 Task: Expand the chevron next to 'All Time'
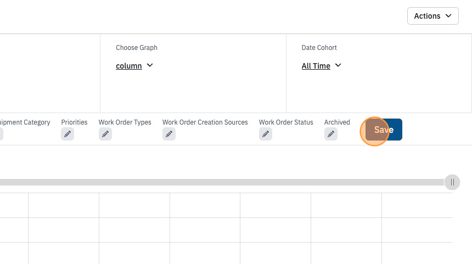(x=338, y=65)
